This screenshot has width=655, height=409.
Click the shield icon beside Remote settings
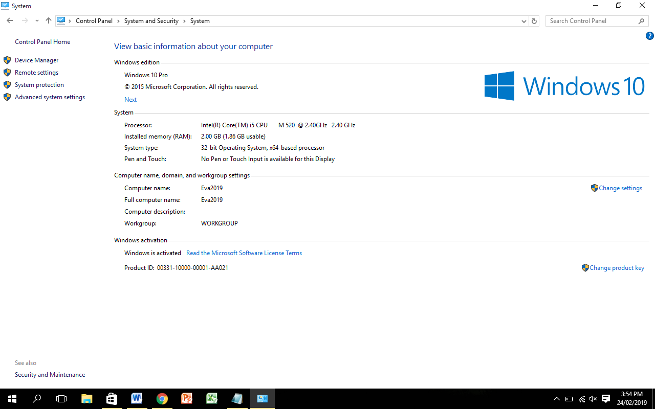pyautogui.click(x=7, y=73)
